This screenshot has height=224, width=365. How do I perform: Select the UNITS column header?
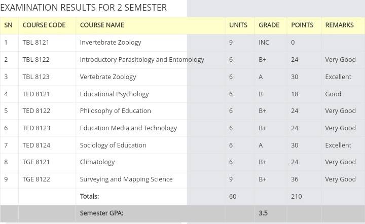click(238, 25)
